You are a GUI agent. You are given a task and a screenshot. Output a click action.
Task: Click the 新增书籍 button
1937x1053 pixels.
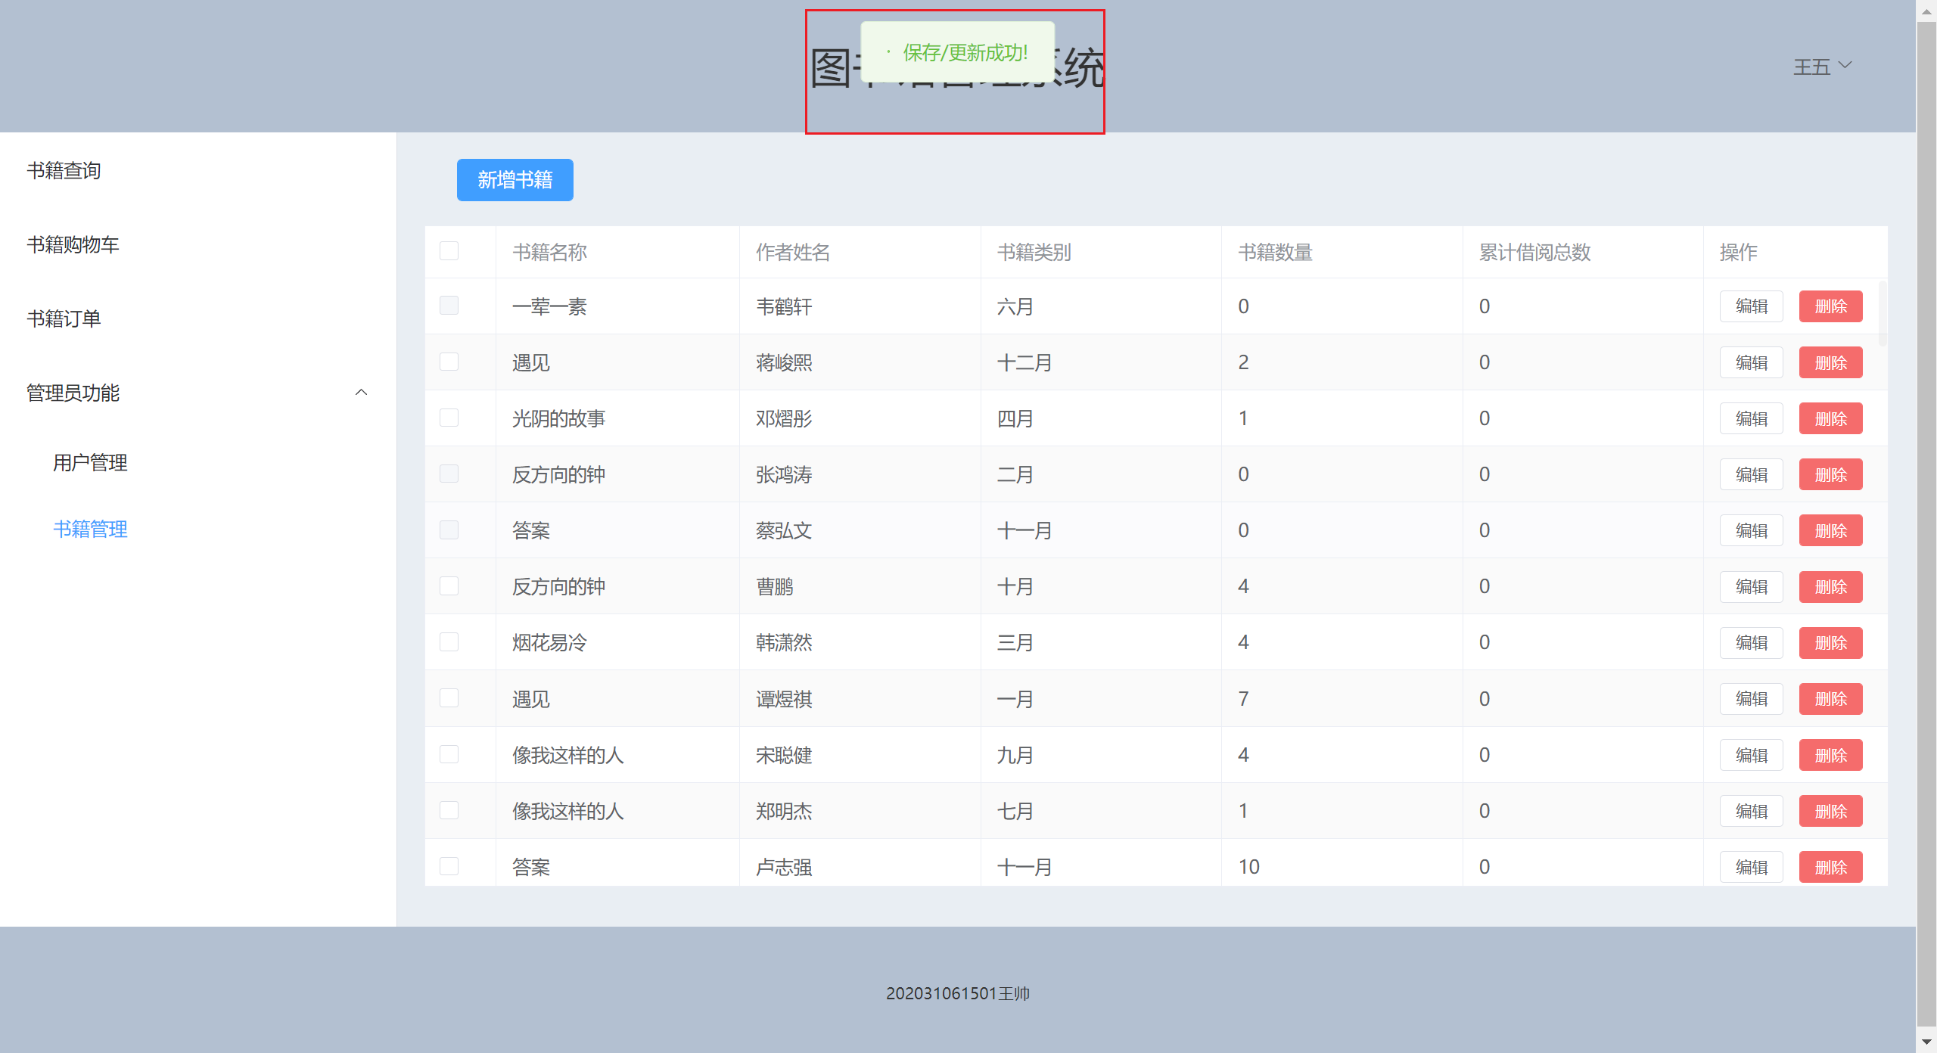click(x=515, y=180)
